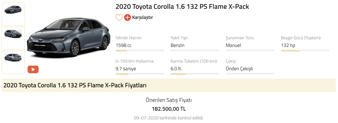Click the Önerilen Satış Fiyatı label
This screenshot has width=338, height=123.
click(x=169, y=100)
